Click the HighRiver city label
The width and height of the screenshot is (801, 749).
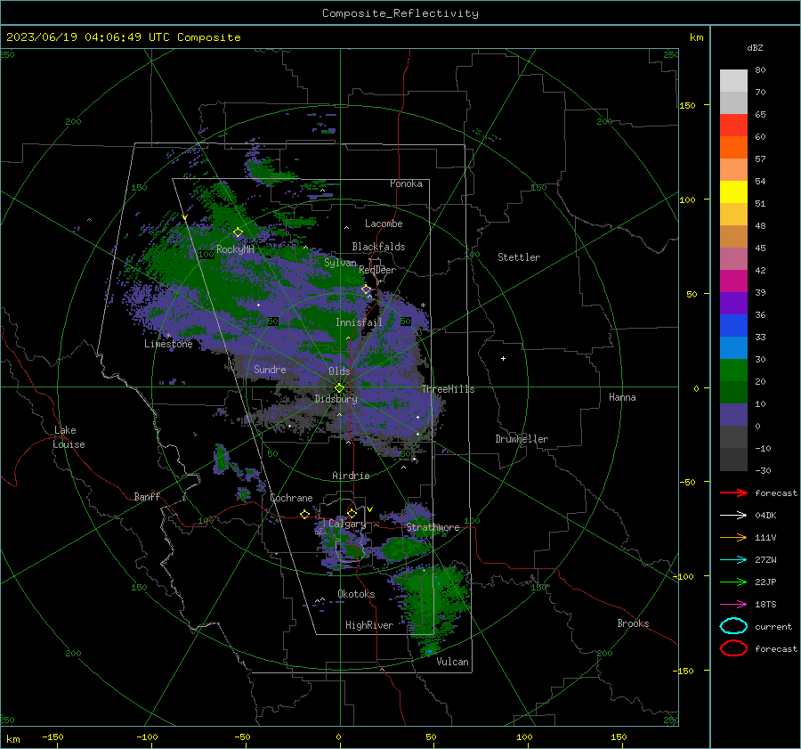coord(368,625)
